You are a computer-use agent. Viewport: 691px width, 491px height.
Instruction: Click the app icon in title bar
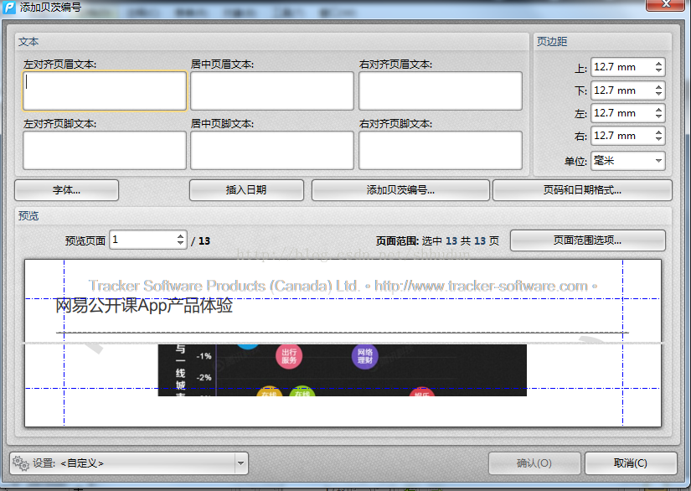pyautogui.click(x=9, y=8)
